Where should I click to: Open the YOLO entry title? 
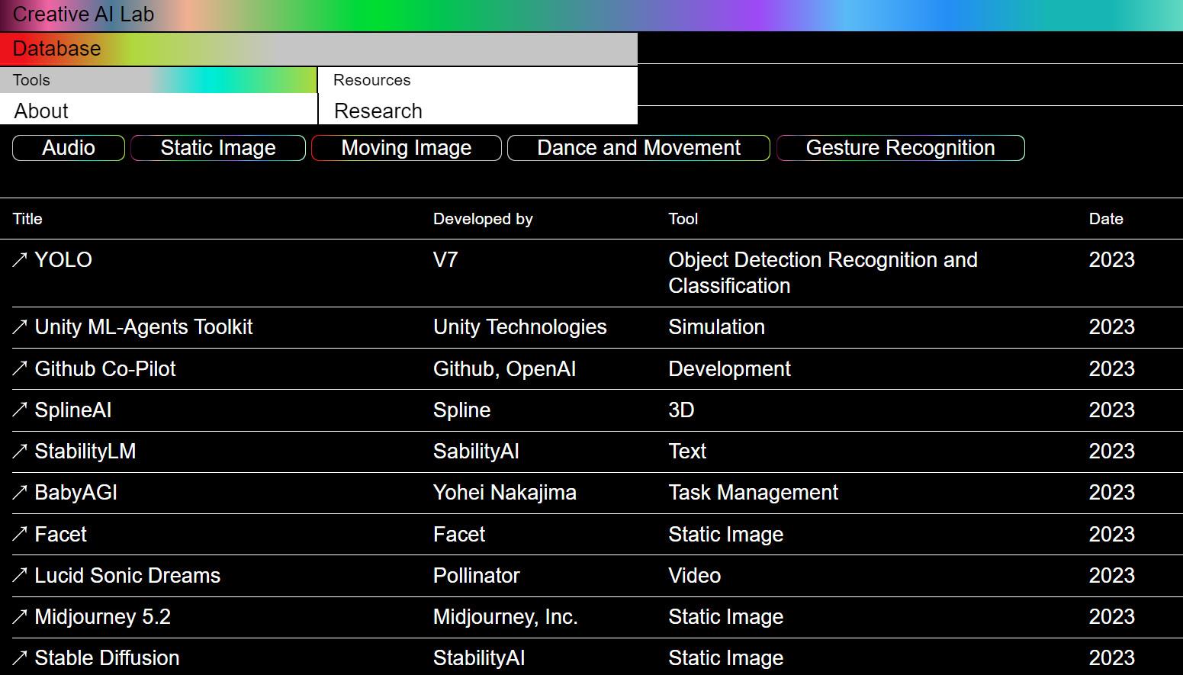(63, 260)
